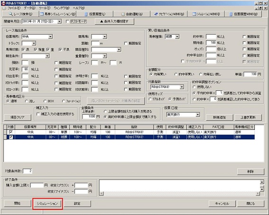This screenshot has height=215, width=269.
Task: Click the 充足率 input field showing 80
Action: coord(25,69)
